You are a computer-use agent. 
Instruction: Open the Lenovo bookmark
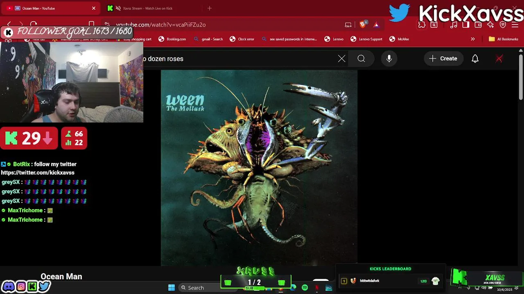(334, 39)
